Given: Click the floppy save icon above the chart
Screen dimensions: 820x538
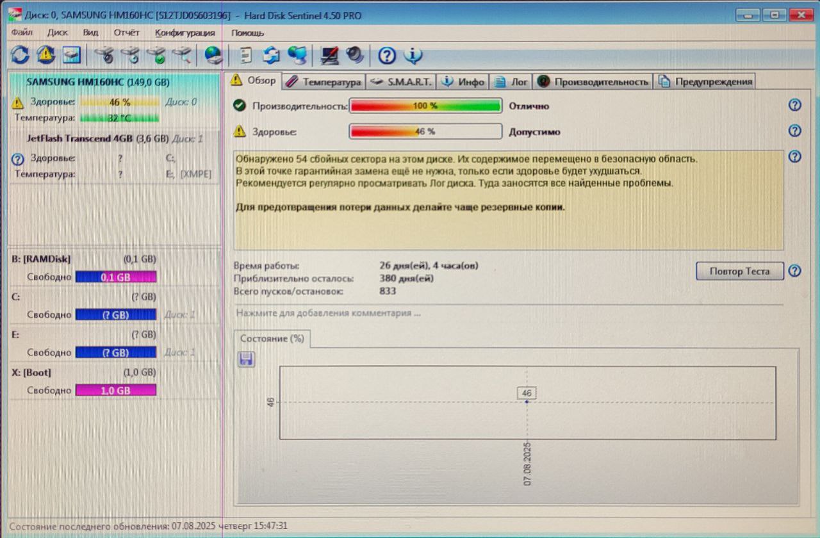Looking at the screenshot, I should pos(246,359).
